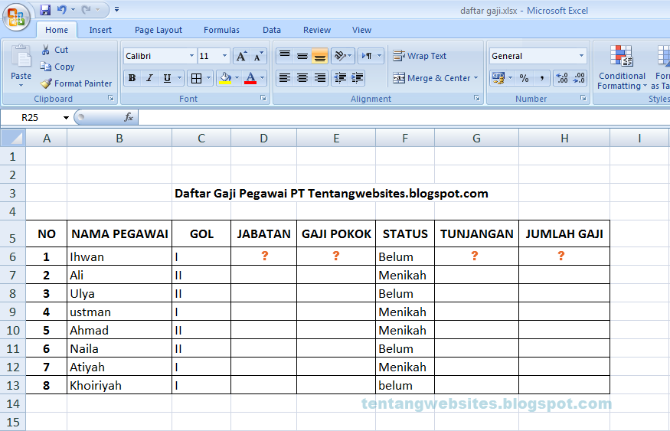The image size is (670, 431).
Task: Select column D header
Action: point(263,138)
